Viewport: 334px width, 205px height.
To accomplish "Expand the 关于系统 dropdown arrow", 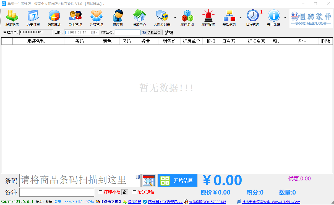I will click(x=285, y=18).
